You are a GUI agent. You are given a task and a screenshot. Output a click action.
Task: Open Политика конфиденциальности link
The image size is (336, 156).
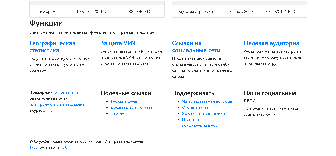[201, 122]
